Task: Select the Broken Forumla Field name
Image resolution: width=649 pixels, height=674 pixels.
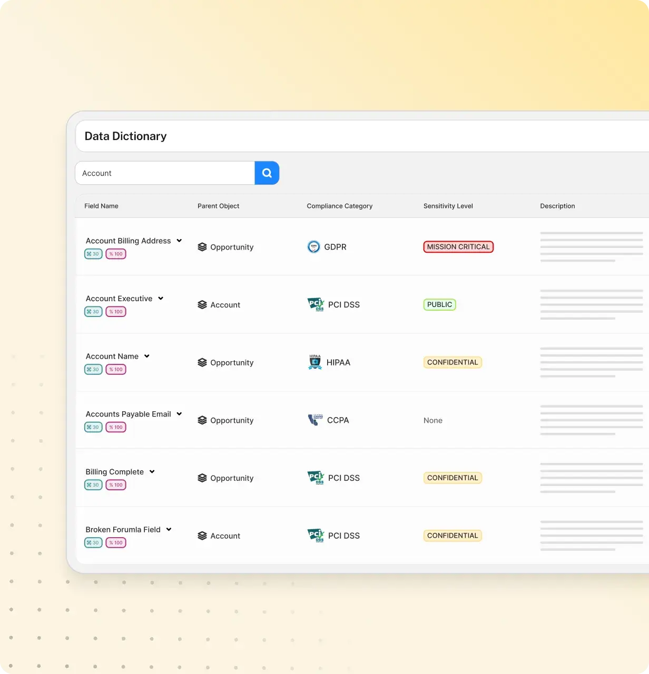Action: coord(123,530)
